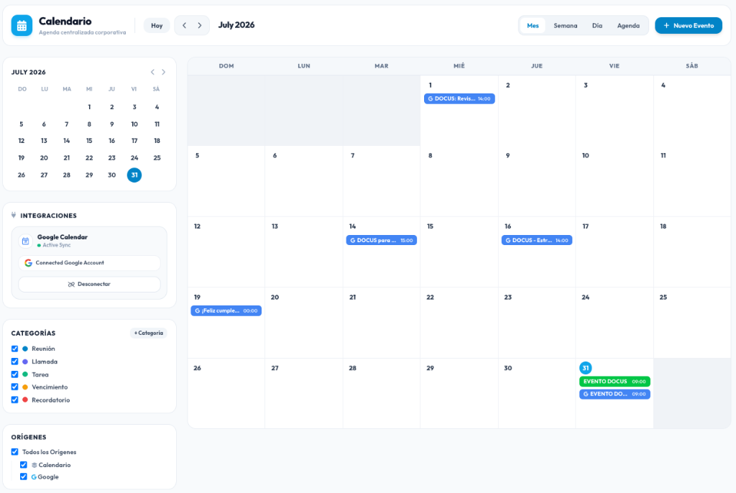Image resolution: width=736 pixels, height=493 pixels.
Task: Click day 20 cell in month grid
Action: [x=304, y=323]
